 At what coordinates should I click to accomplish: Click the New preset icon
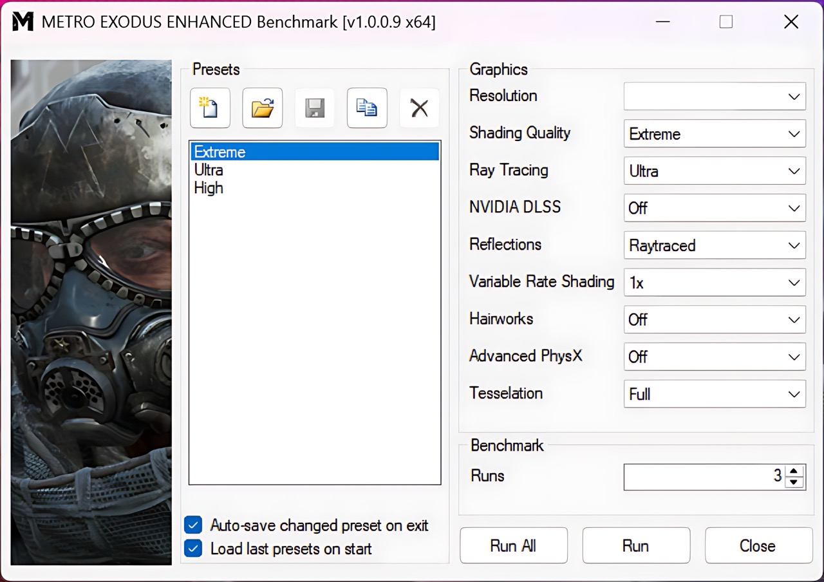[210, 108]
